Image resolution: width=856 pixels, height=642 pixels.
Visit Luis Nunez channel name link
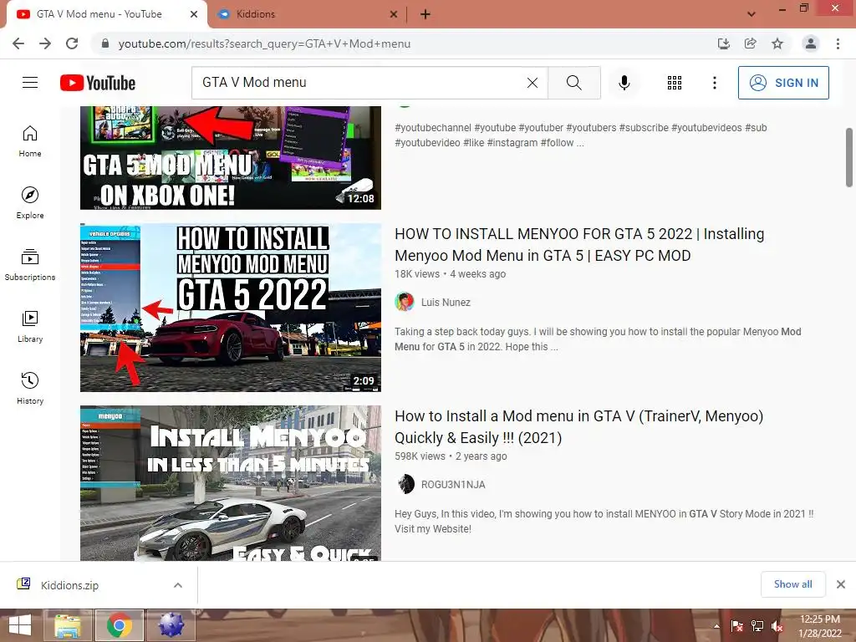click(446, 302)
